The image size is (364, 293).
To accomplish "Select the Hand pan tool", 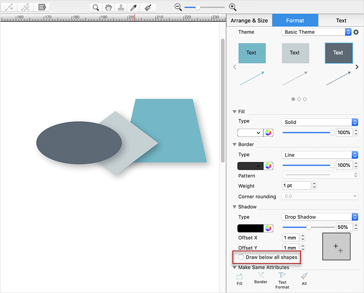I will click(x=108, y=7).
